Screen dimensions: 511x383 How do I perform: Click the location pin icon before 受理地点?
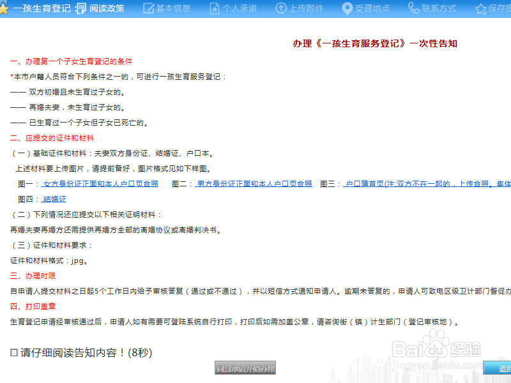(x=347, y=9)
